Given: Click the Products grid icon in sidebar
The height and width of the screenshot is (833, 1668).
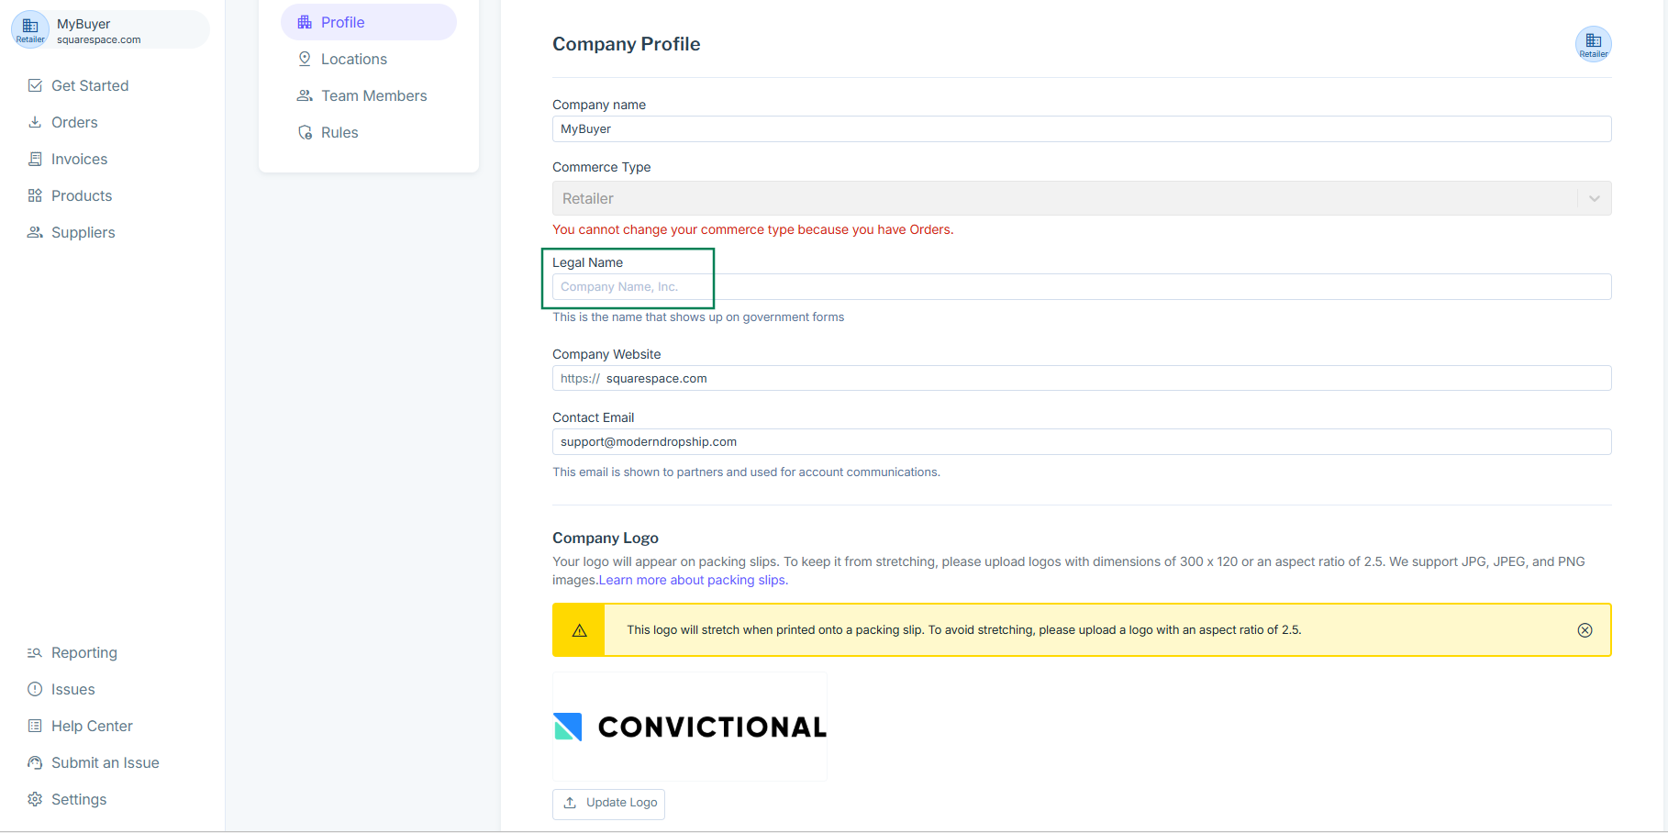Looking at the screenshot, I should click(x=35, y=195).
